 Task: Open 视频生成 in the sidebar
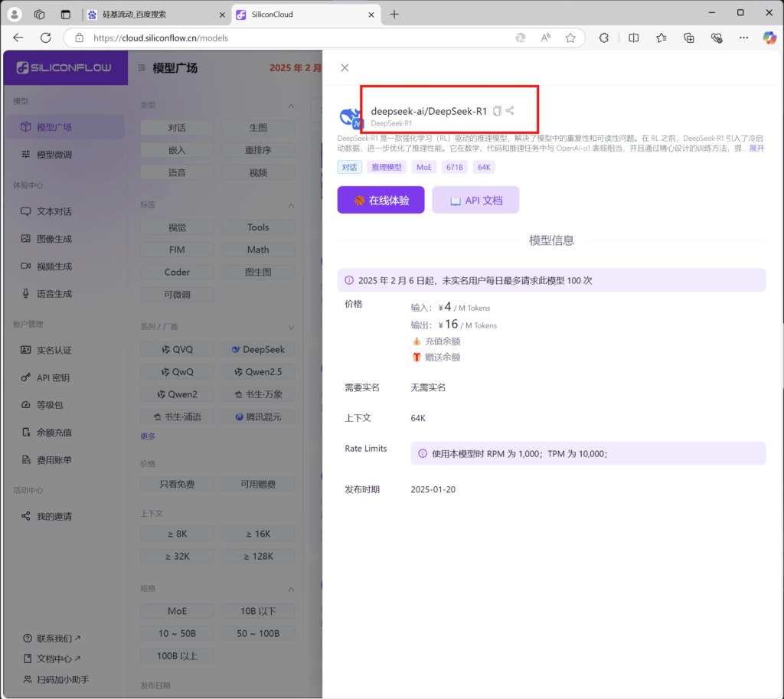[66, 266]
